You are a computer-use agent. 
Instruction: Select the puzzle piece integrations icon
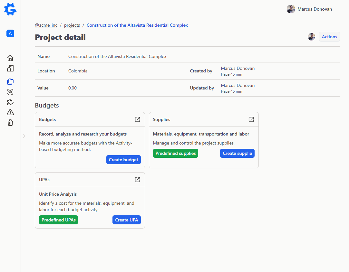pos(10,102)
